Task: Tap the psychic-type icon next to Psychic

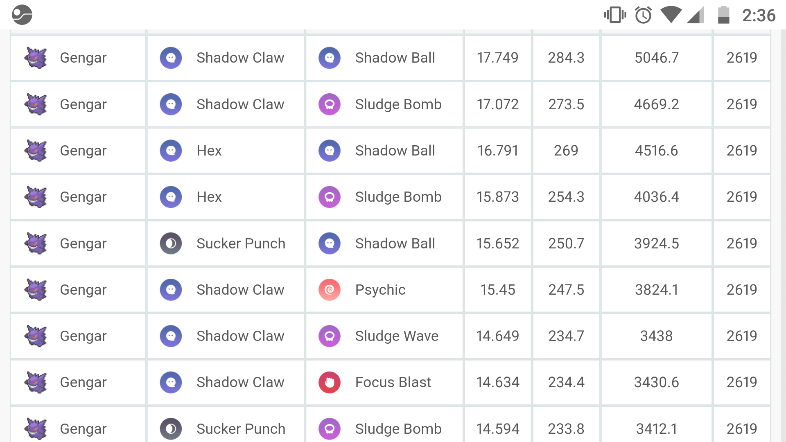Action: pos(330,290)
